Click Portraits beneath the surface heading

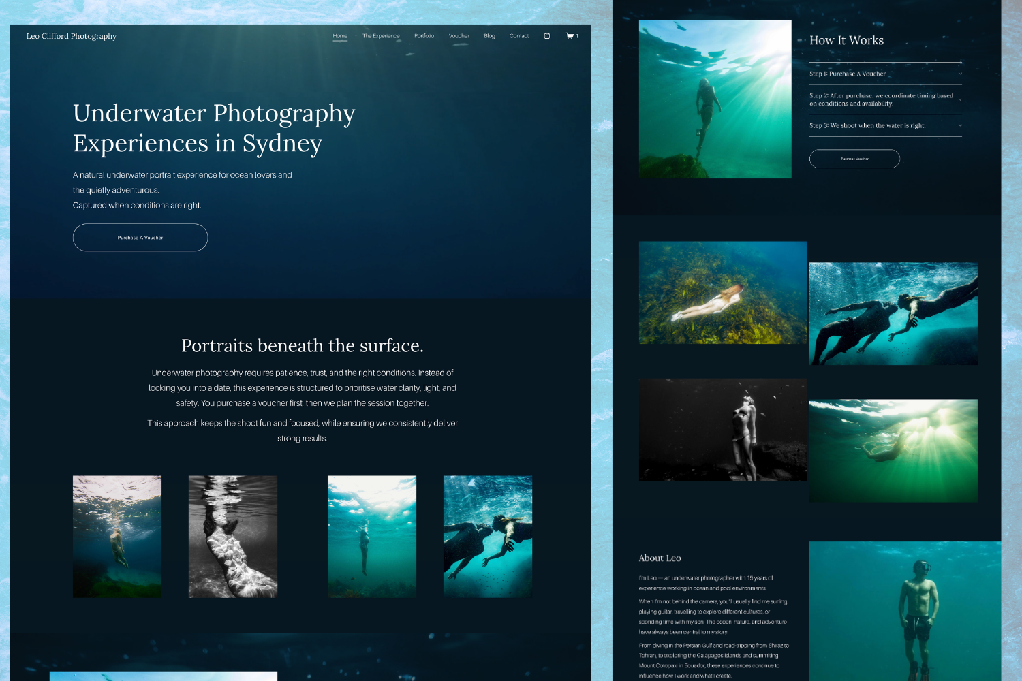[x=303, y=345]
